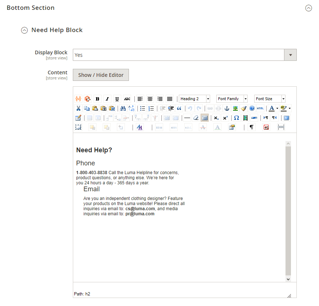Set right-to-left text direction
319x306 pixels.
[275, 118]
